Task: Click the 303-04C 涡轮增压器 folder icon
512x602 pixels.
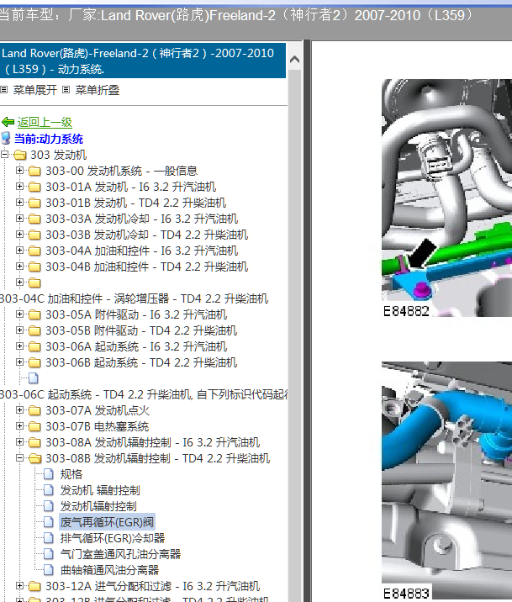Action: pyautogui.click(x=34, y=283)
